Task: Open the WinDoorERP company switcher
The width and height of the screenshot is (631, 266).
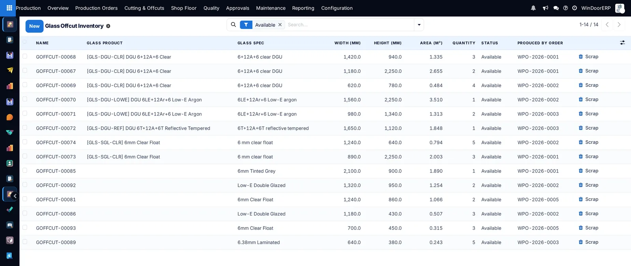Action: [596, 8]
